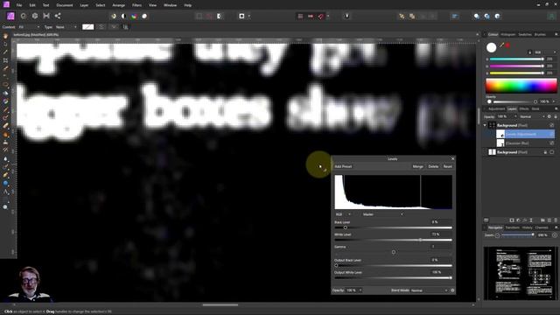Select the hand View tool
This screenshot has width=560, height=315.
pyautogui.click(x=5, y=36)
